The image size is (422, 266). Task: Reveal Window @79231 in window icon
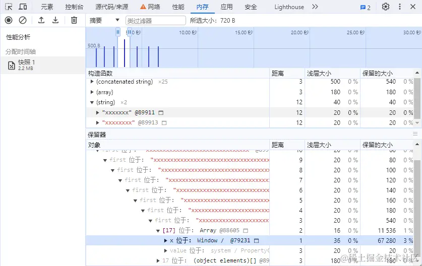click(x=257, y=241)
